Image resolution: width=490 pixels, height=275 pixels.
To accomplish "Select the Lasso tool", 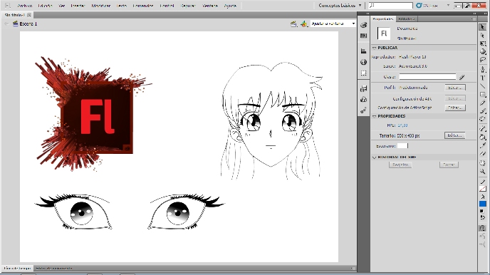I will (482, 59).
